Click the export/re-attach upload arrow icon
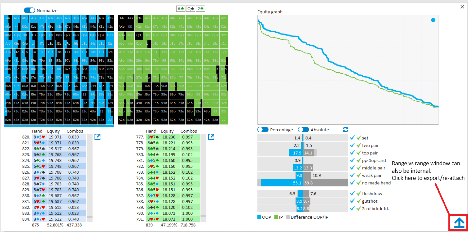 click(459, 223)
